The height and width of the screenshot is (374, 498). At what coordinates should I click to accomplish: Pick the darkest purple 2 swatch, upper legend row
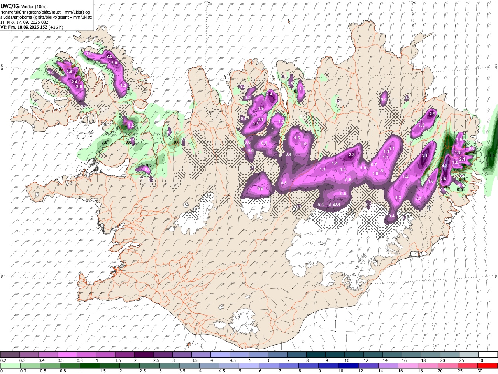coord(144,355)
